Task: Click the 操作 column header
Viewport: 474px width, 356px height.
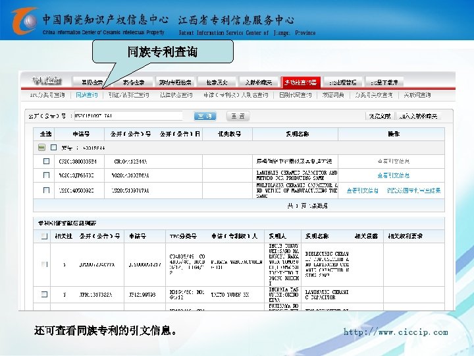Action: (x=394, y=134)
